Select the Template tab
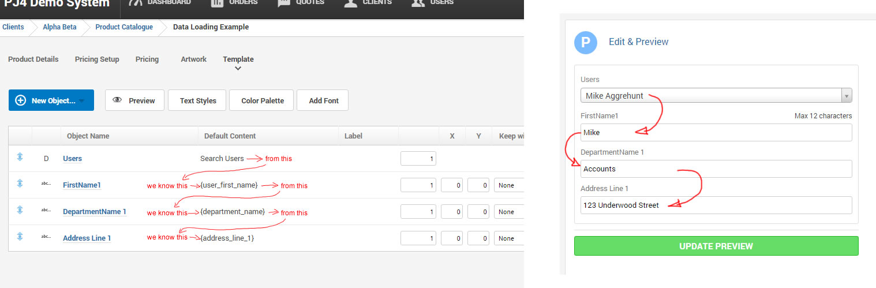 click(x=238, y=59)
